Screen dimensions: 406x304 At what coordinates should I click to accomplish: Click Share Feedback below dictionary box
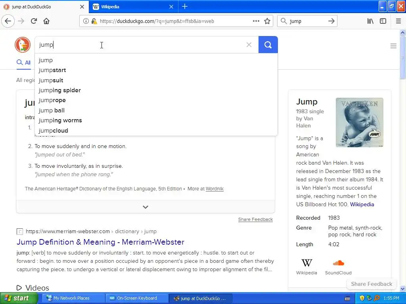[255, 219]
